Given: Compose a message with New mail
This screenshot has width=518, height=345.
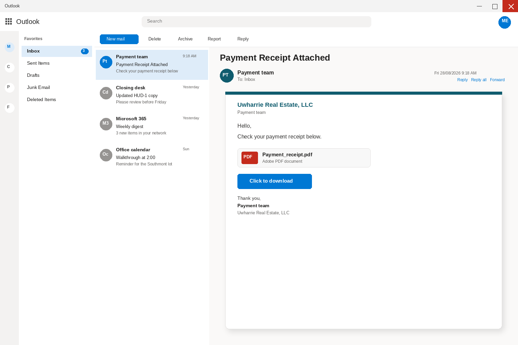Looking at the screenshot, I should (x=119, y=39).
